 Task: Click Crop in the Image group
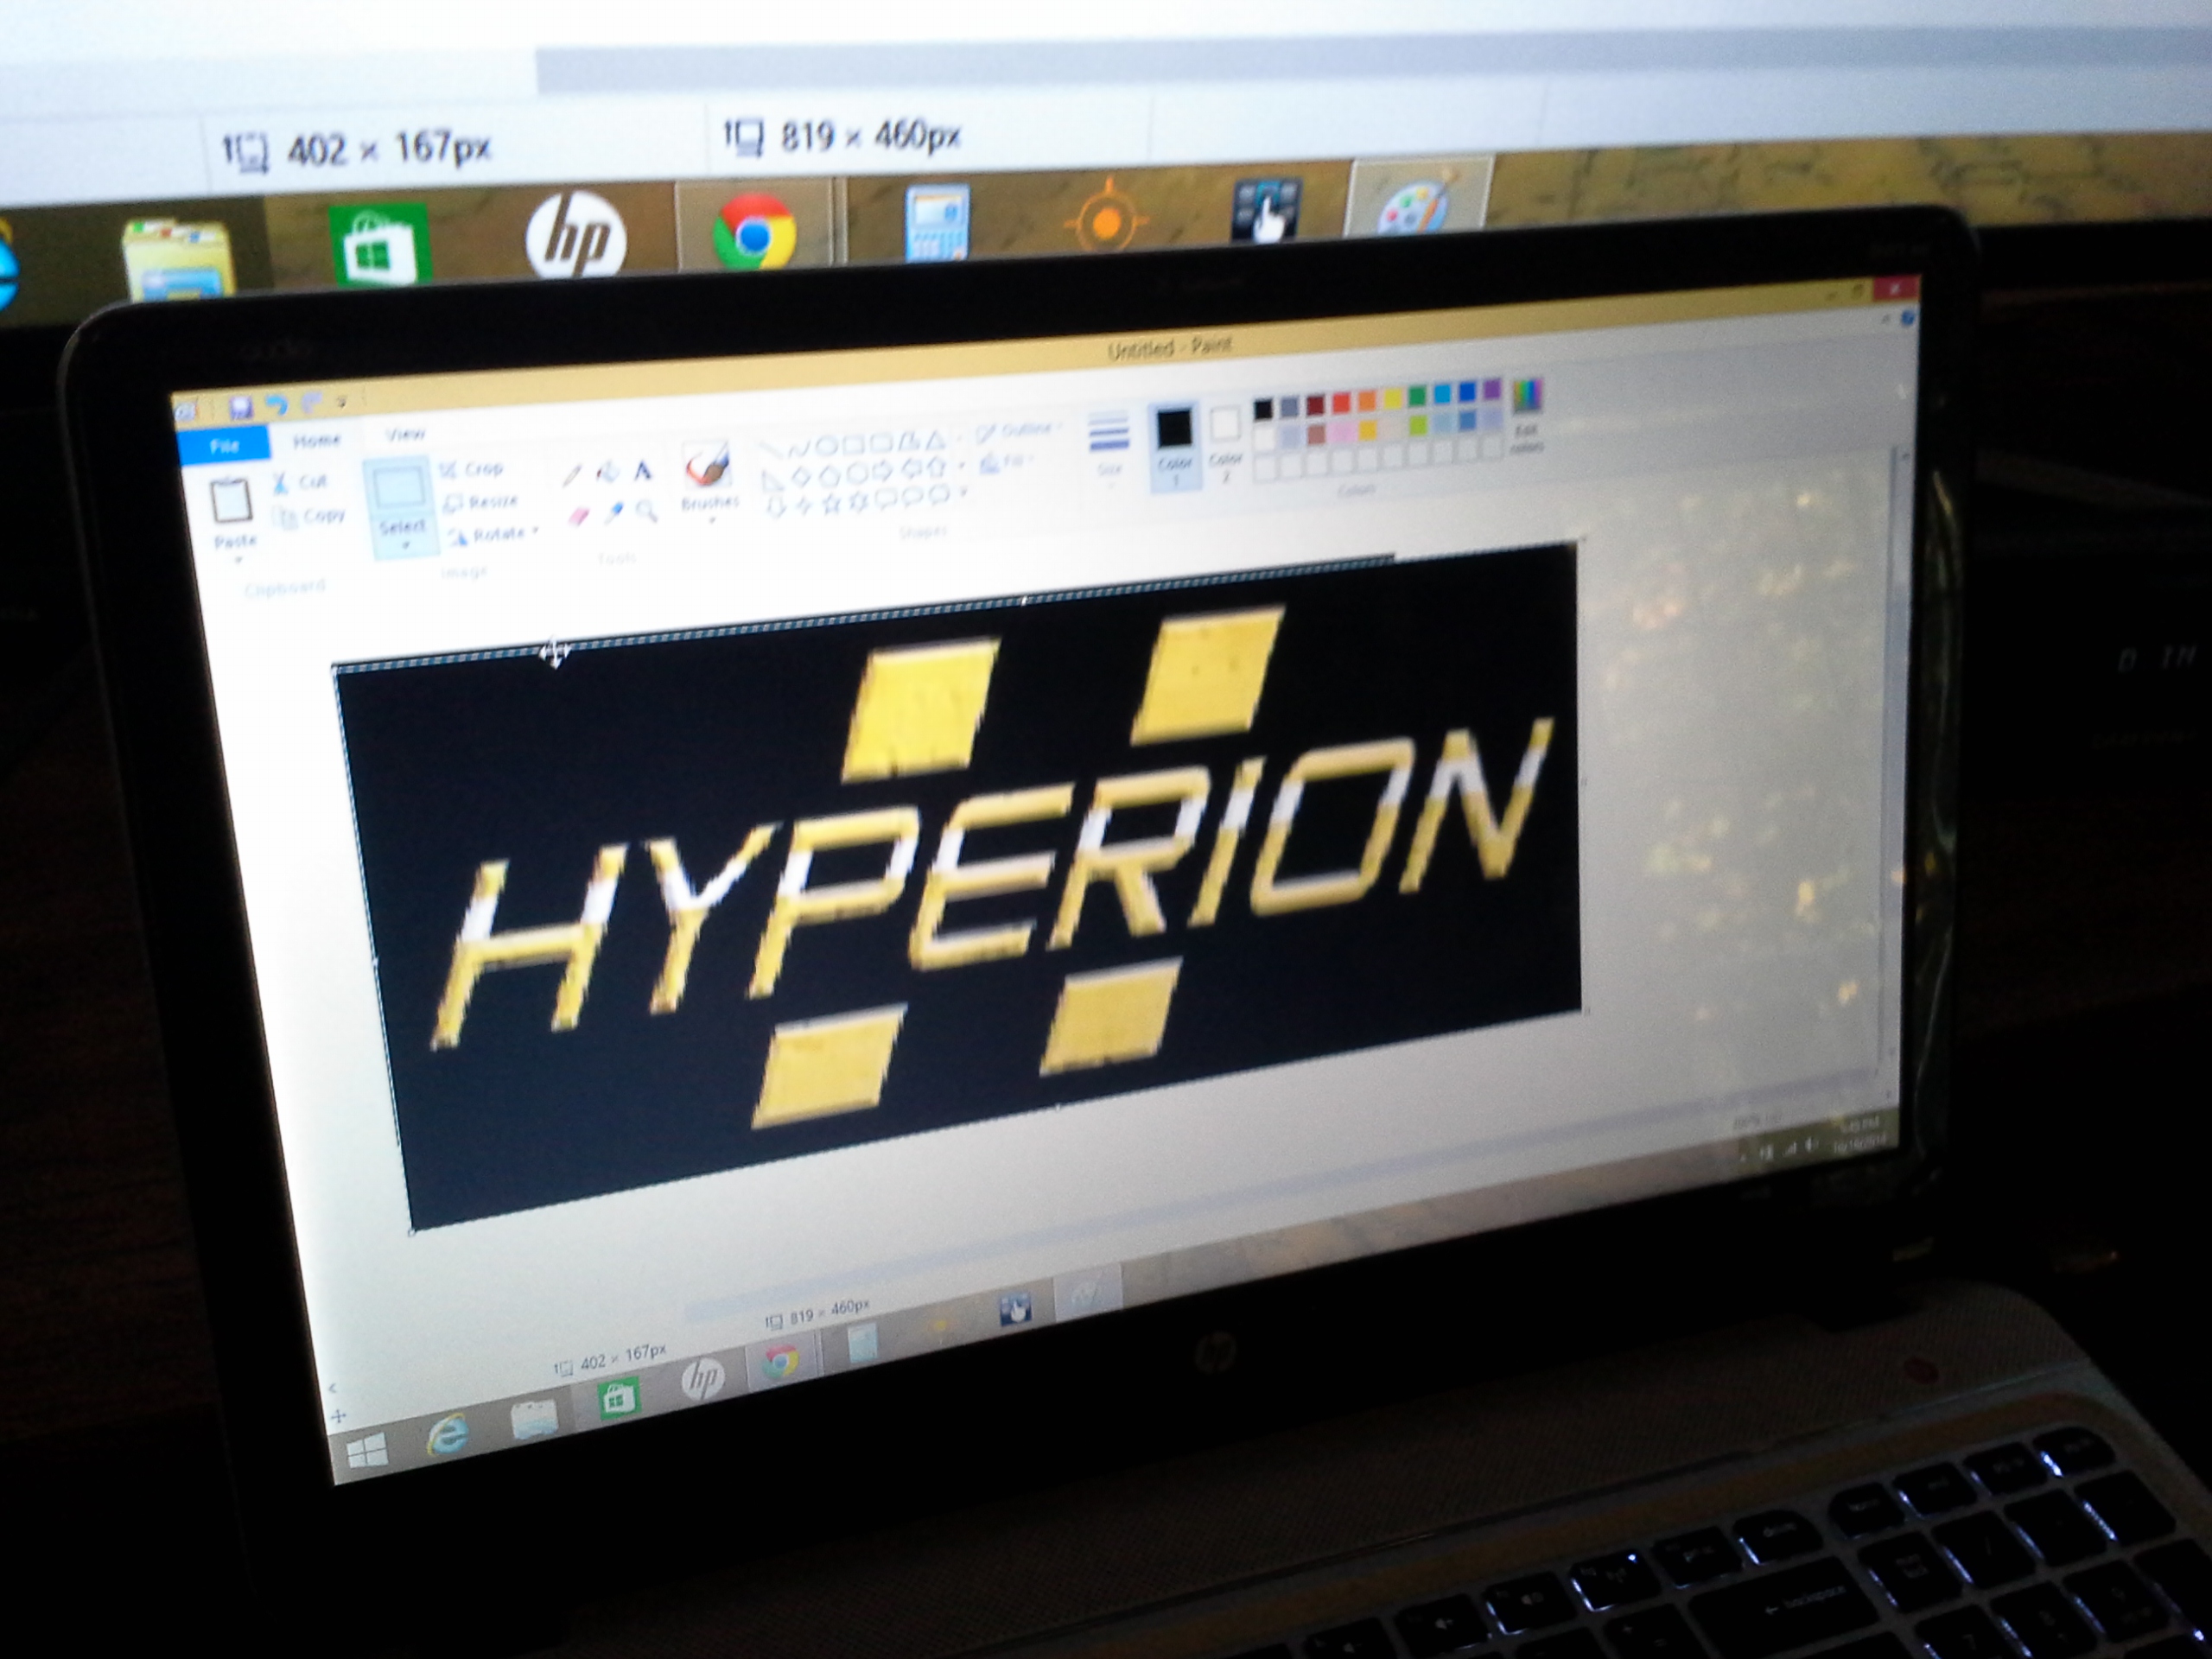pyautogui.click(x=471, y=469)
